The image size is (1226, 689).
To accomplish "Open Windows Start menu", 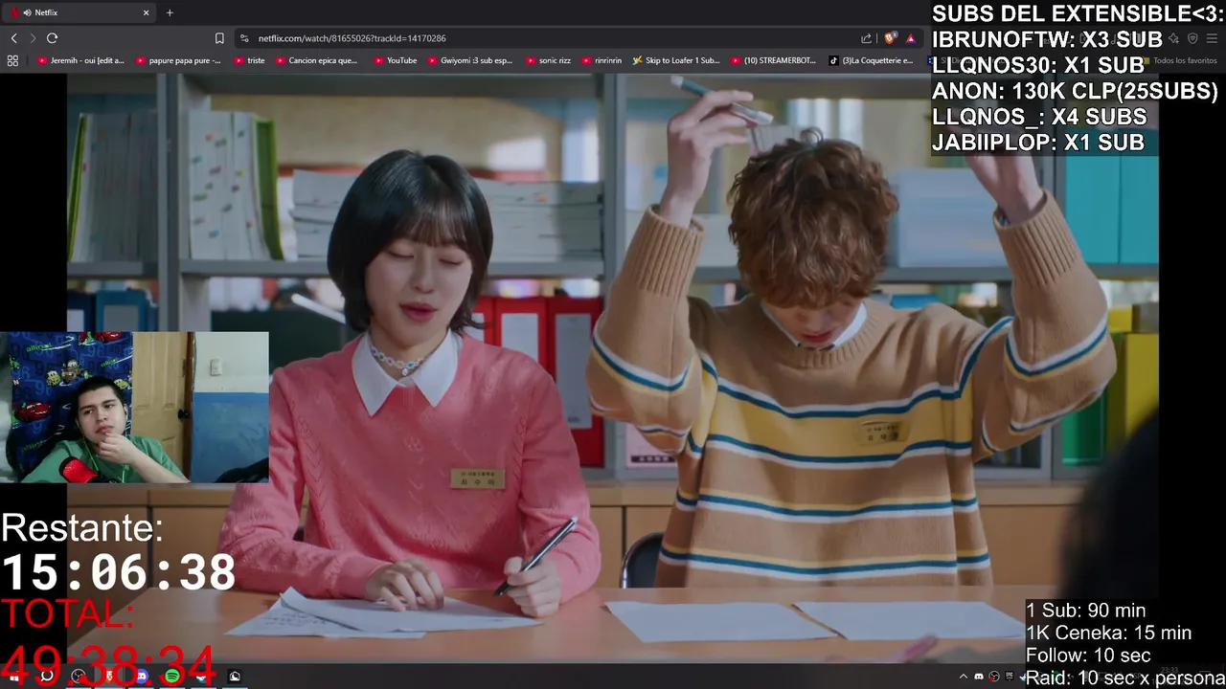I will pyautogui.click(x=14, y=677).
